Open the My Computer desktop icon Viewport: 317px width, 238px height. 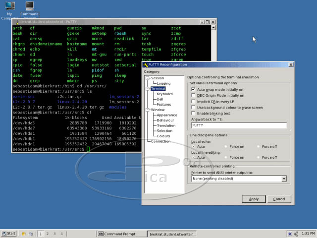coord(9,7)
